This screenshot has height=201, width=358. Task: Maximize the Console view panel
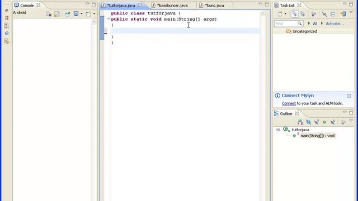click(x=93, y=4)
